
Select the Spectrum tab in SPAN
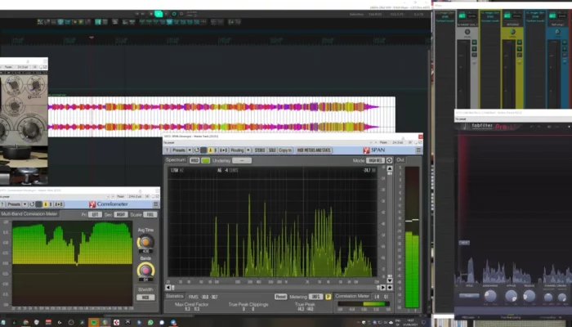(176, 160)
